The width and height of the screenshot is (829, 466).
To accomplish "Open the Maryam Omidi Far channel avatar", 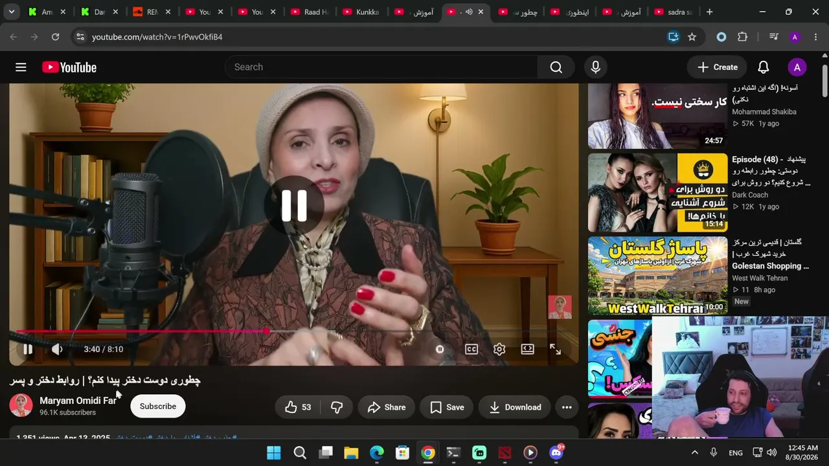I will [x=21, y=405].
